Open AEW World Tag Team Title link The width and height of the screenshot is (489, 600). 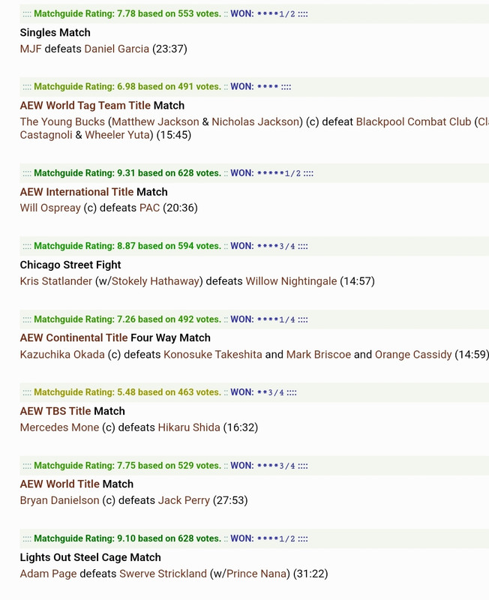[85, 106]
